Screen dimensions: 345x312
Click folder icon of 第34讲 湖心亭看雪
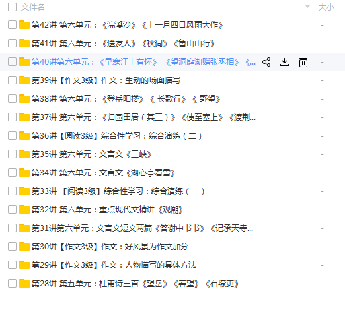tap(24, 173)
